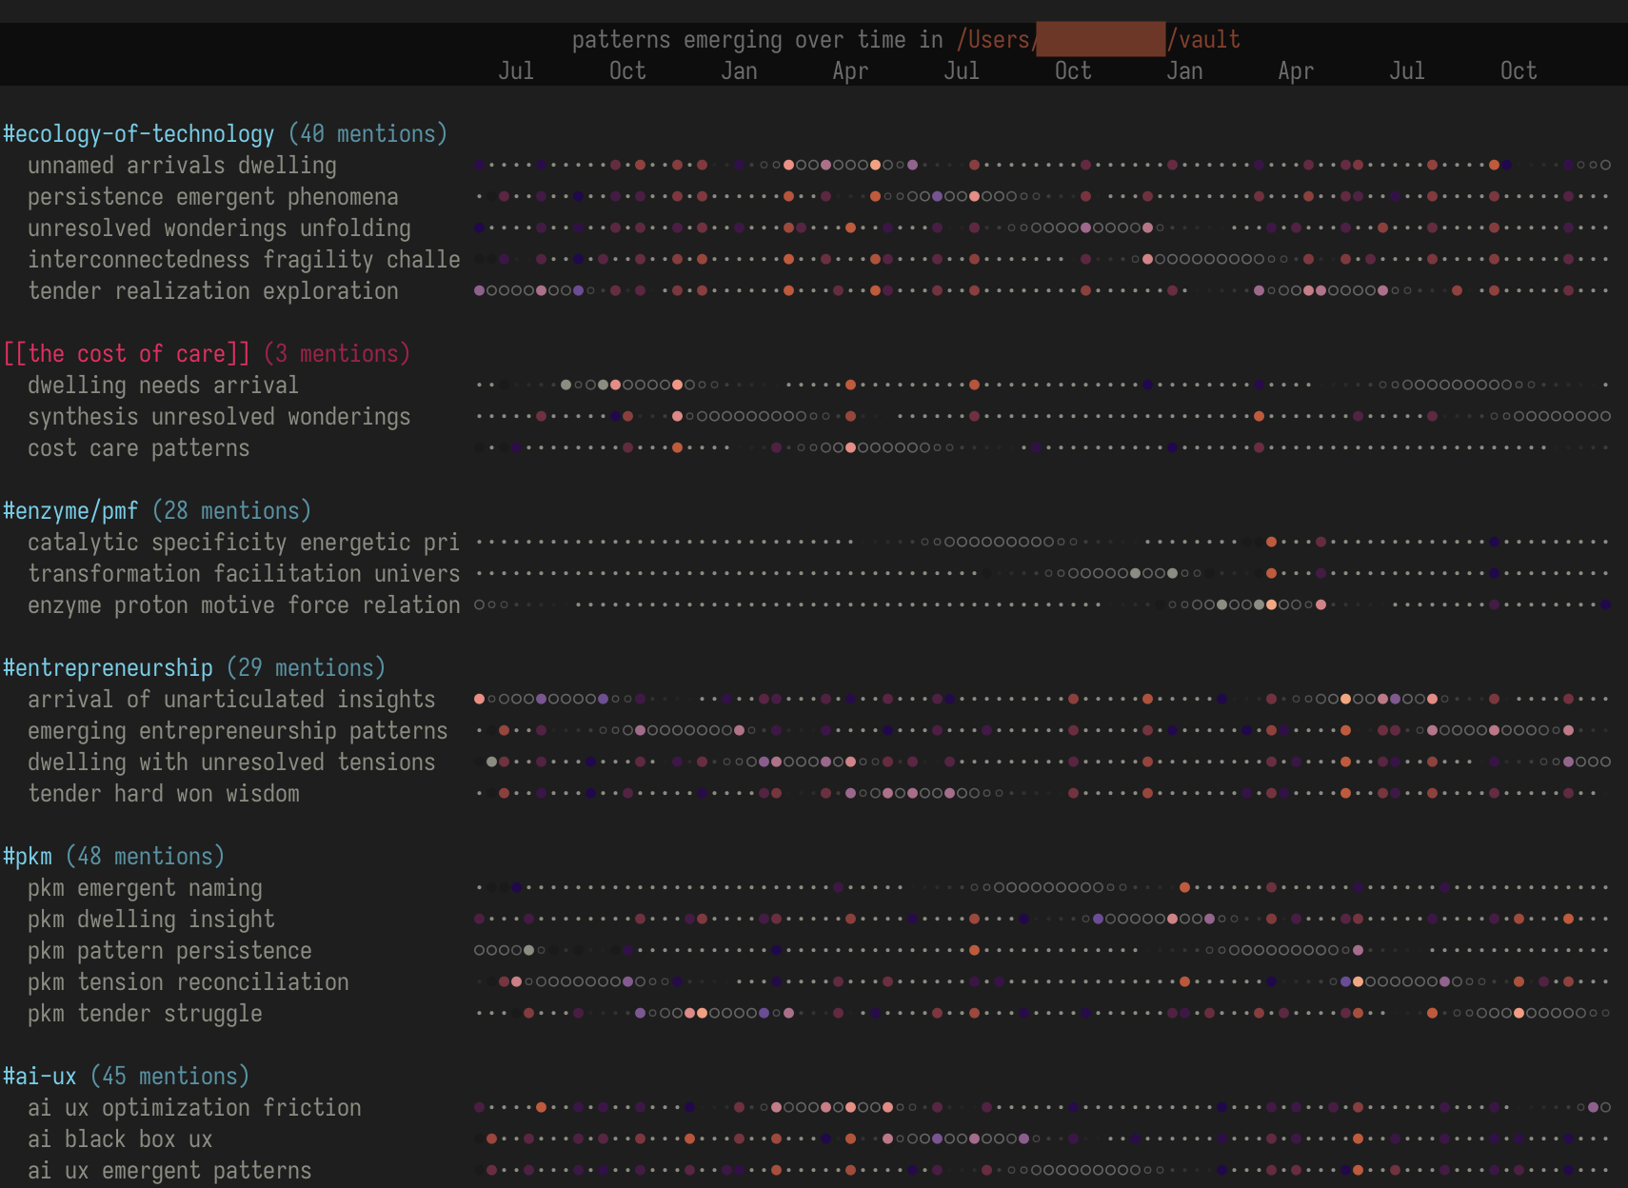Click the 'ai black box ux' label

(x=120, y=1139)
